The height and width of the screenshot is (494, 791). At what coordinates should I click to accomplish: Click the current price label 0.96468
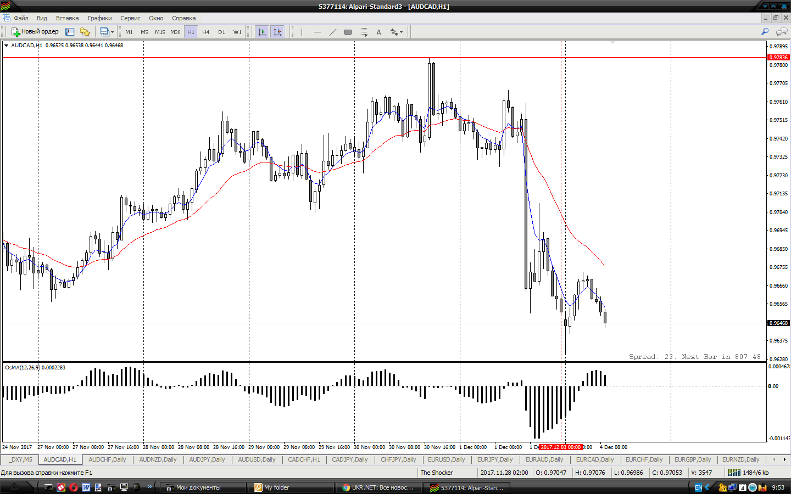(x=778, y=323)
